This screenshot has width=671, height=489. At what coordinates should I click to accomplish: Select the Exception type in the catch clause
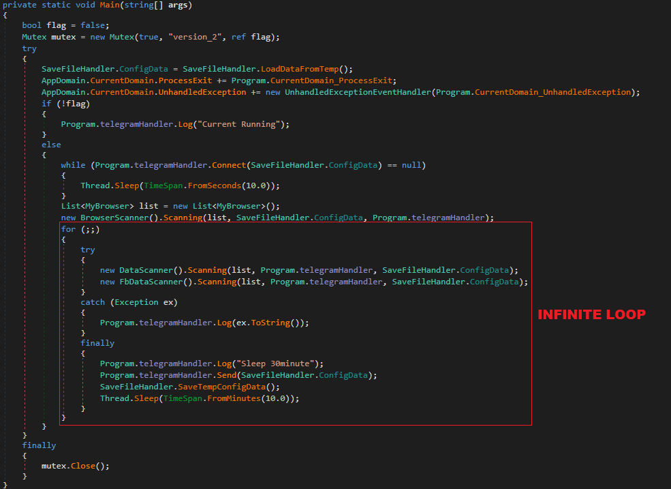(x=136, y=303)
